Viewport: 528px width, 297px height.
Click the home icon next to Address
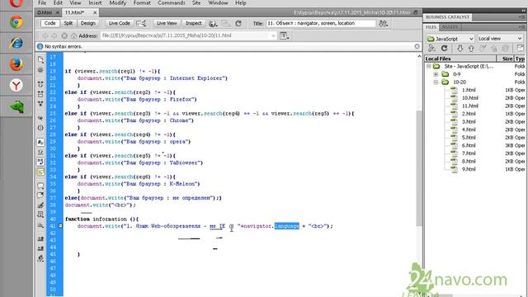point(73,35)
